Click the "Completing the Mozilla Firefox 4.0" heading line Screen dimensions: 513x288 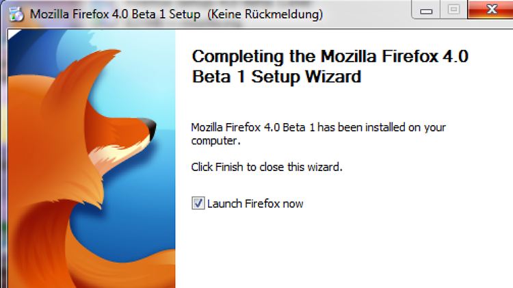click(330, 57)
